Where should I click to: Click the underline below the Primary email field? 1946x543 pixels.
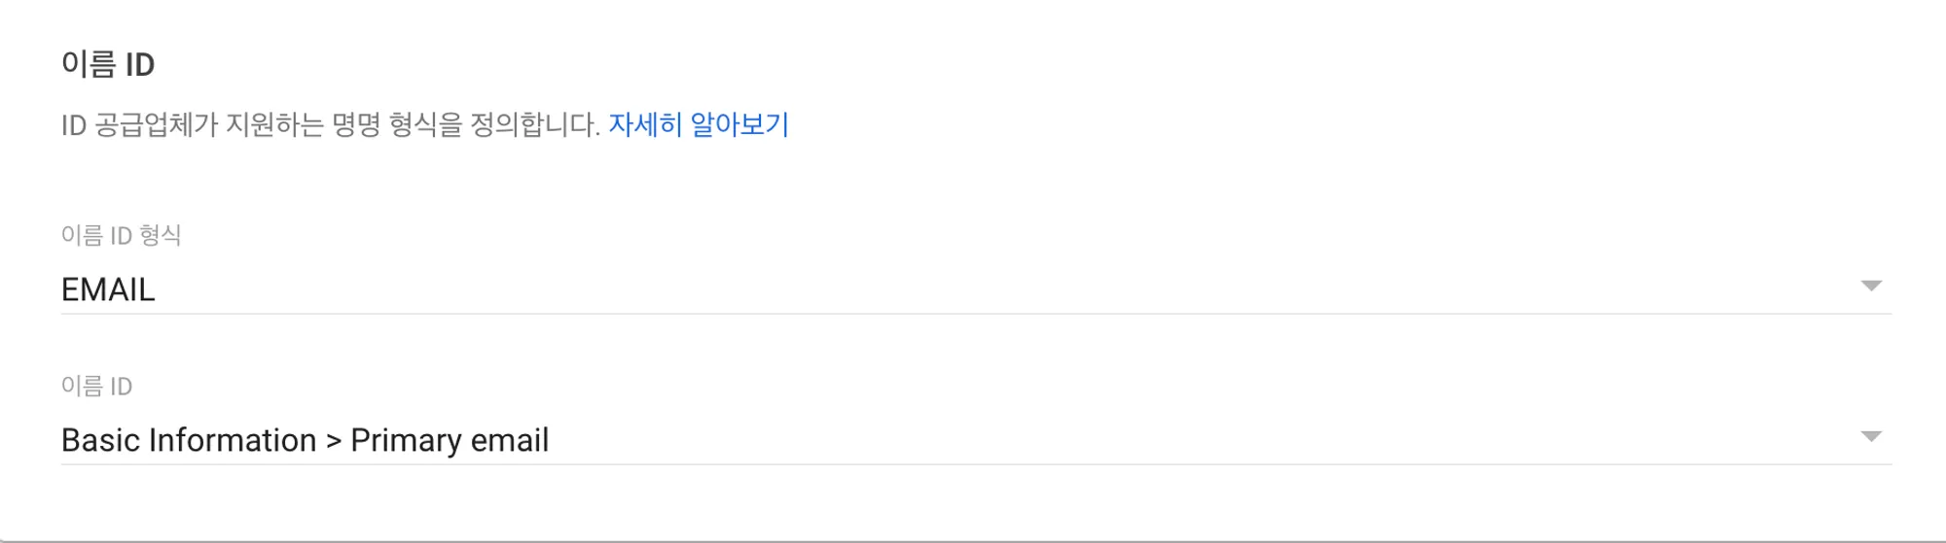click(973, 464)
